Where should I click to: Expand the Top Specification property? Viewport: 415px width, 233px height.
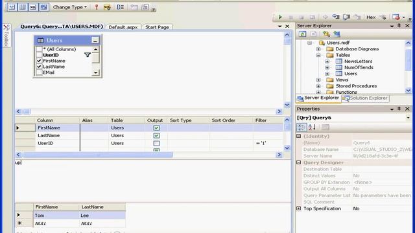tap(299, 208)
